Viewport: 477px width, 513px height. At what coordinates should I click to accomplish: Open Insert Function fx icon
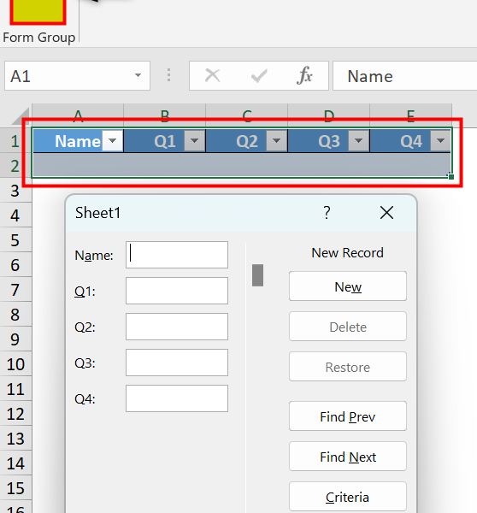pos(305,75)
